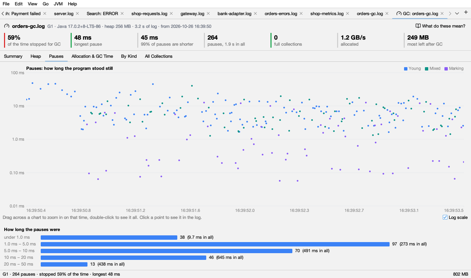Open the bank-adapter.log tab
The width and height of the screenshot is (471, 278).
pyautogui.click(x=234, y=13)
